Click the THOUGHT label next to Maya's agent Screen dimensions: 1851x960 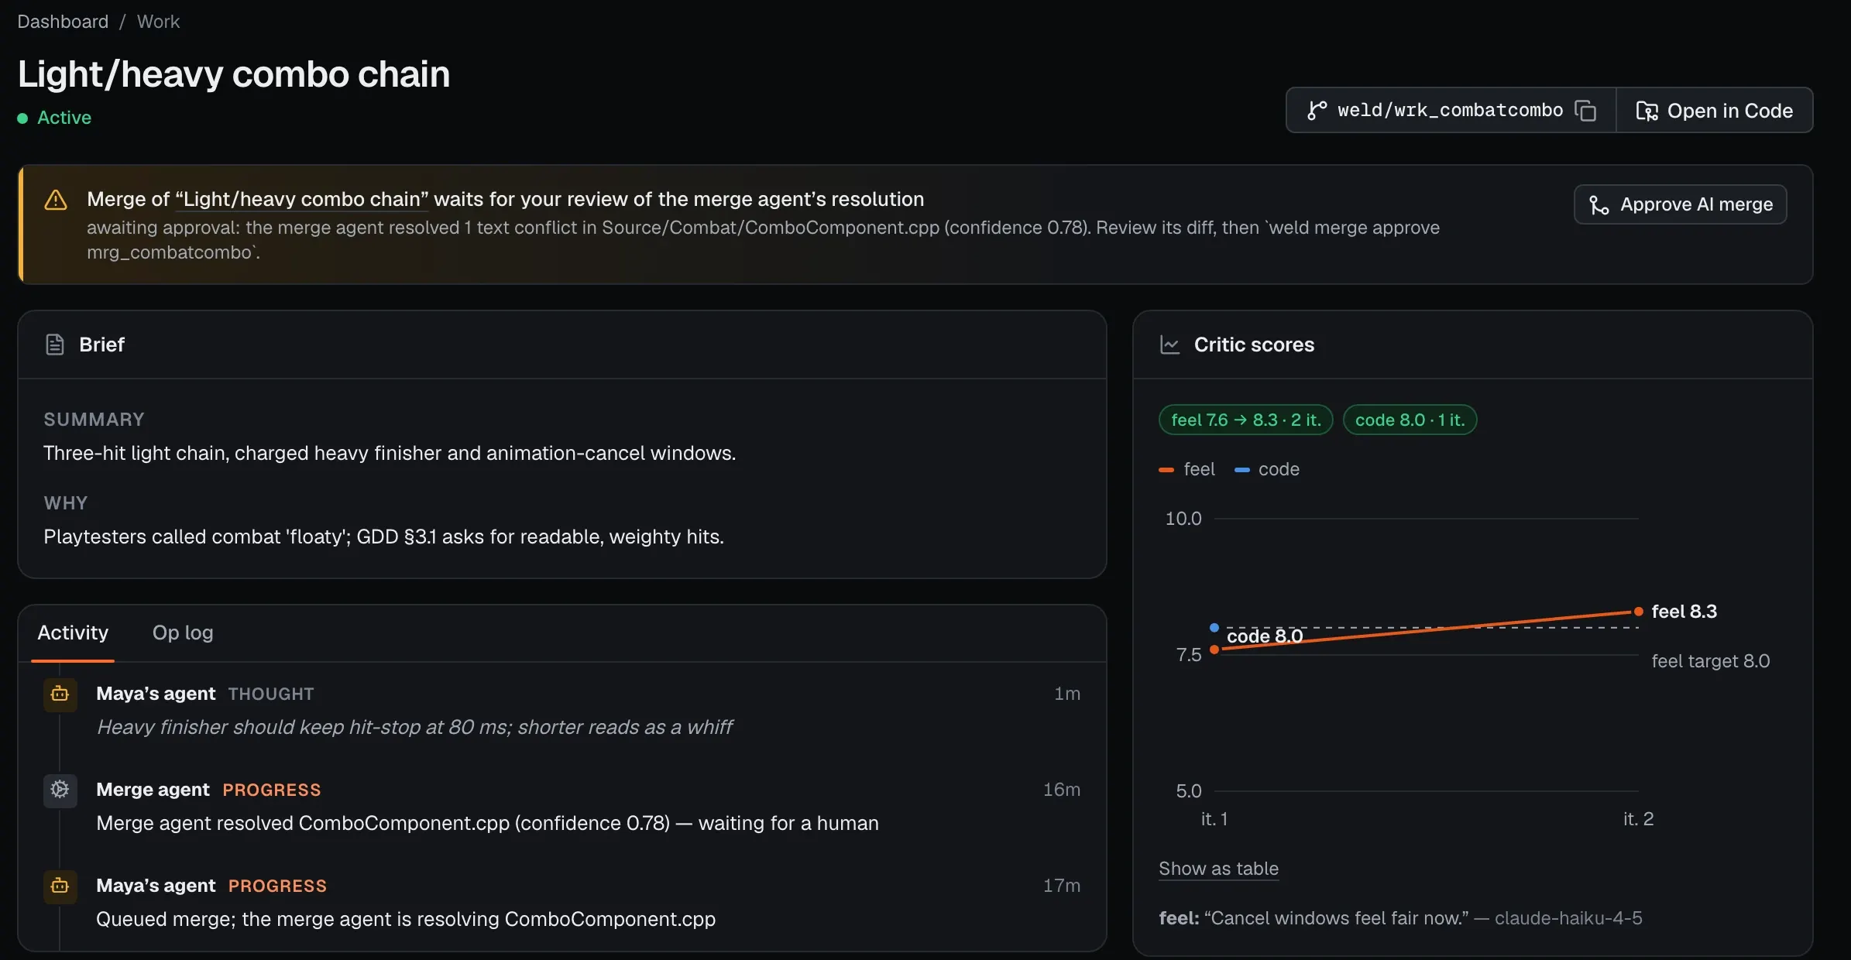pos(271,694)
